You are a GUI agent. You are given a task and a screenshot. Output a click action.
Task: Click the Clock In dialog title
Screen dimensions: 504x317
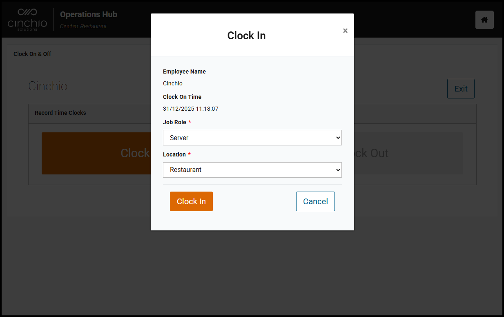(x=246, y=36)
